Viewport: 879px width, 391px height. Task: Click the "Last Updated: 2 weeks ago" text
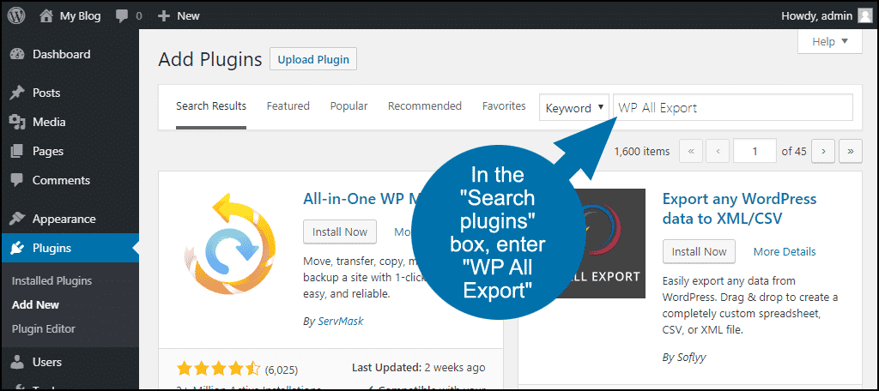pos(418,368)
